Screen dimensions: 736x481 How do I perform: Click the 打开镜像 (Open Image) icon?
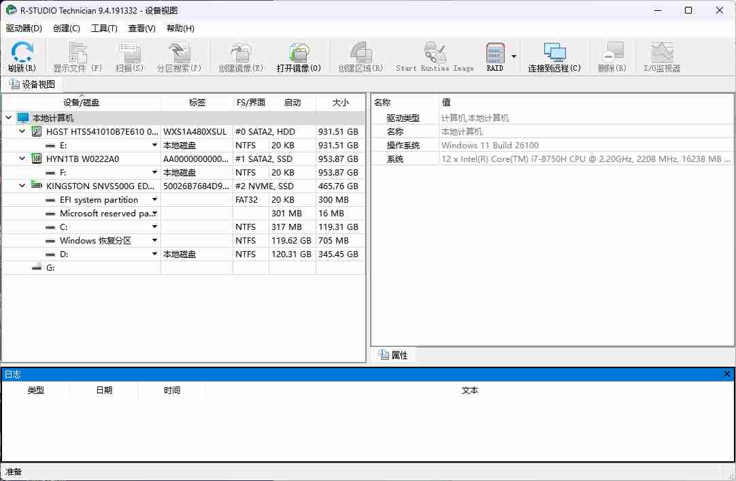(298, 56)
